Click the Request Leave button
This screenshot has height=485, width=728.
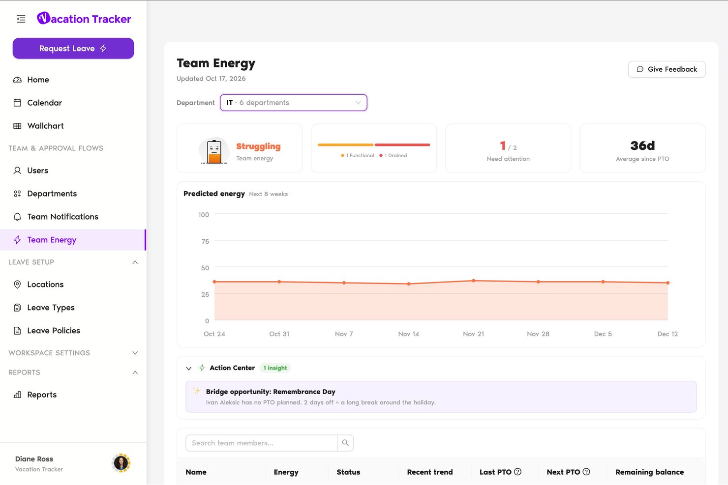coord(73,48)
